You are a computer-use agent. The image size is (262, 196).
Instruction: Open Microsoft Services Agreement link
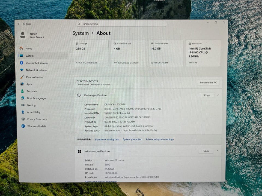101,181
